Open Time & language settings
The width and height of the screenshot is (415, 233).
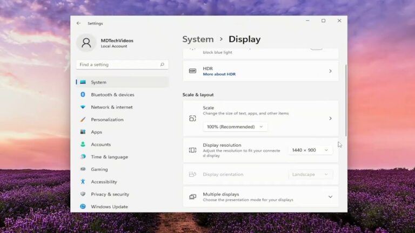[123, 156]
